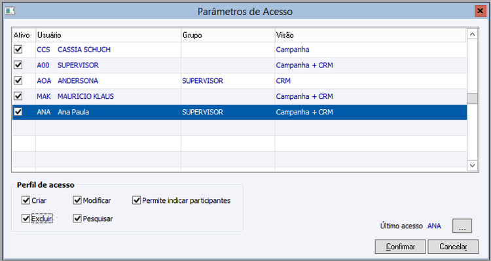Uncheck Permite indicar participantes

pos(136,200)
